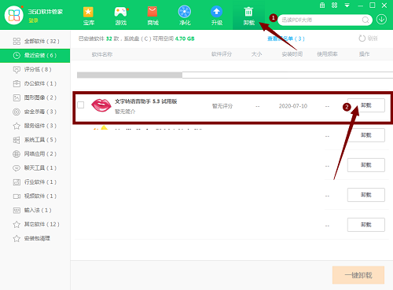Tick the checkbox for 文字转语音助手
This screenshot has width=393, height=290.
click(81, 105)
